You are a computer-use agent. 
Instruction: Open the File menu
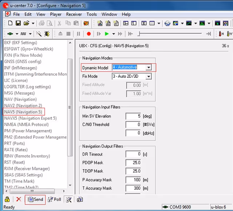click(16, 14)
